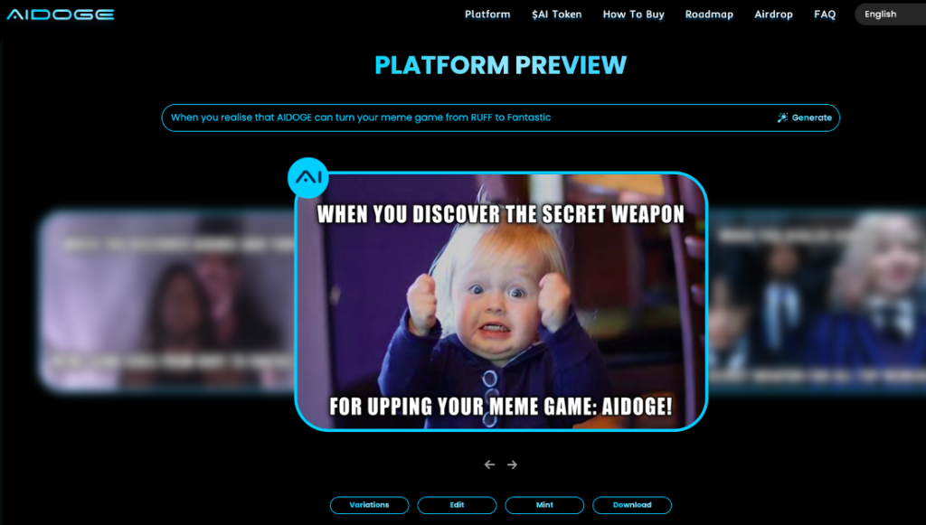Click the Edit button
The width and height of the screenshot is (926, 525).
457,505
